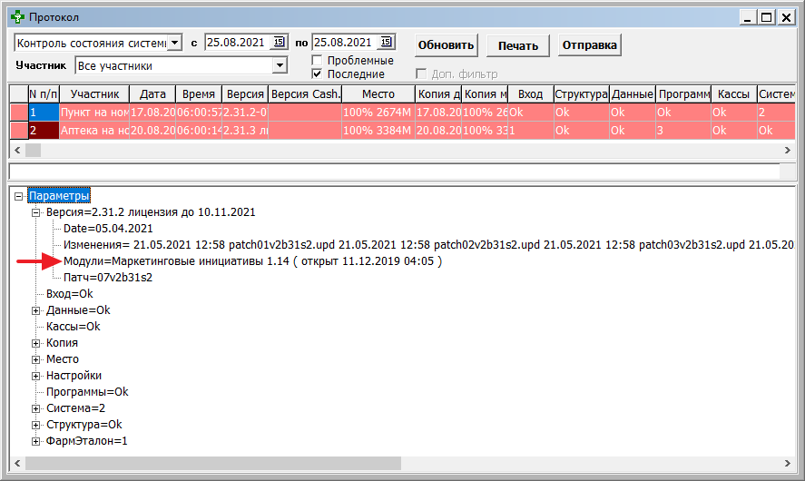Sort by the Дата column header
Screen dimensions: 805x481
point(152,94)
